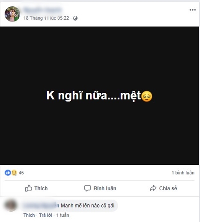Click the commenter's profile avatar

click(x=12, y=205)
